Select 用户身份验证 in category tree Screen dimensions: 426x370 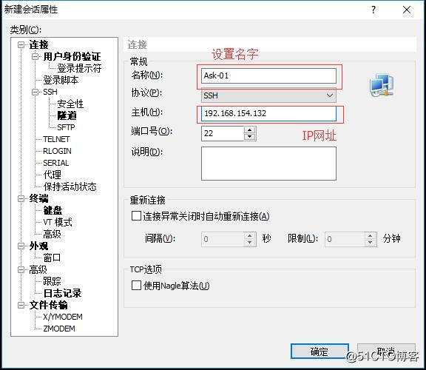(x=72, y=56)
